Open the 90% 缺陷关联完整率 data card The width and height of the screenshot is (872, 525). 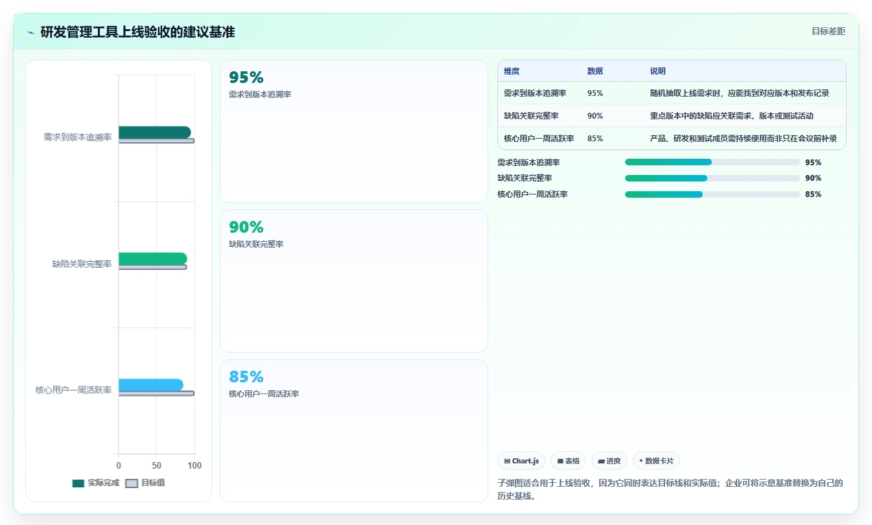[354, 281]
